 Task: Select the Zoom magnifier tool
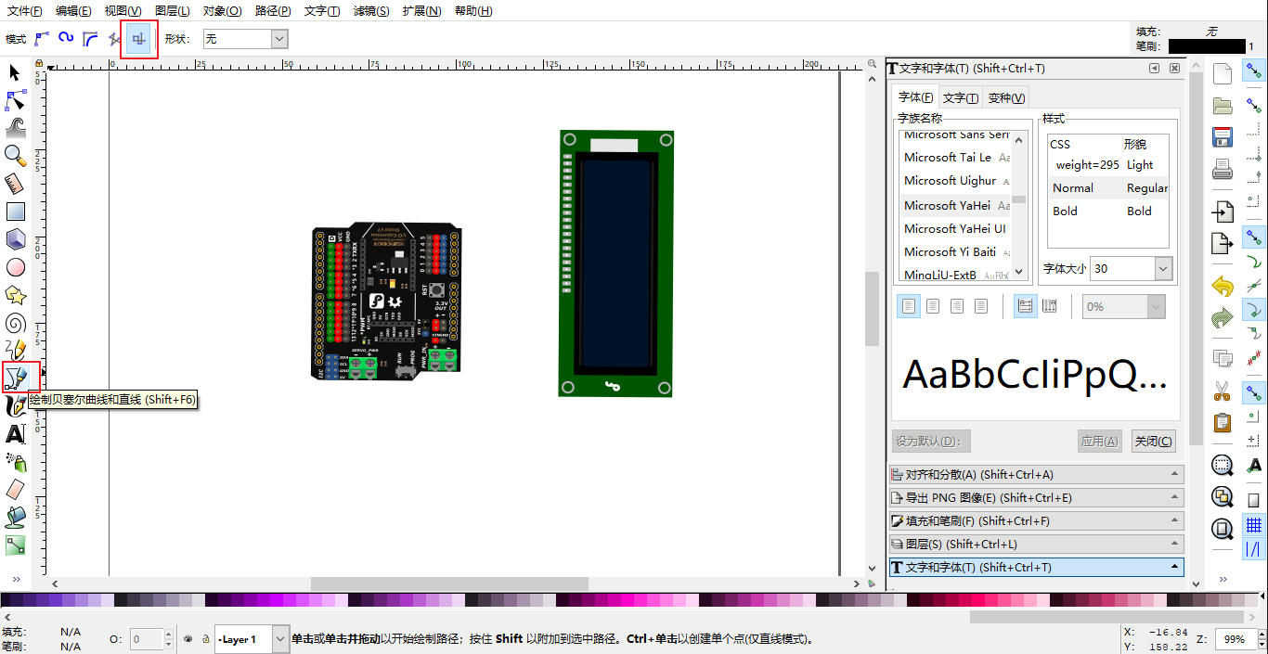15,155
